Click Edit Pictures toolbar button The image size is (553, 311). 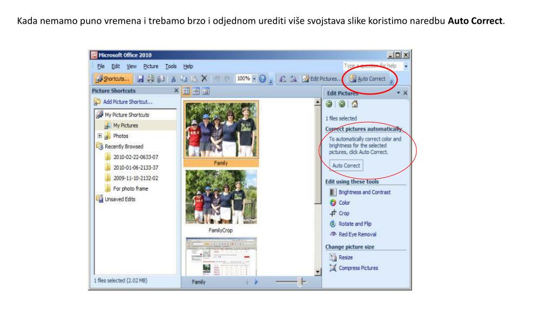click(x=321, y=79)
